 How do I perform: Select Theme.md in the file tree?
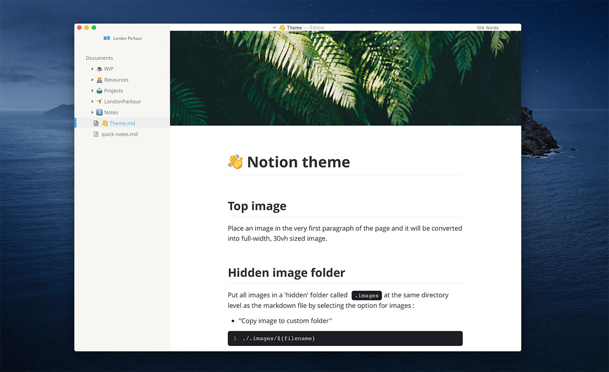122,123
